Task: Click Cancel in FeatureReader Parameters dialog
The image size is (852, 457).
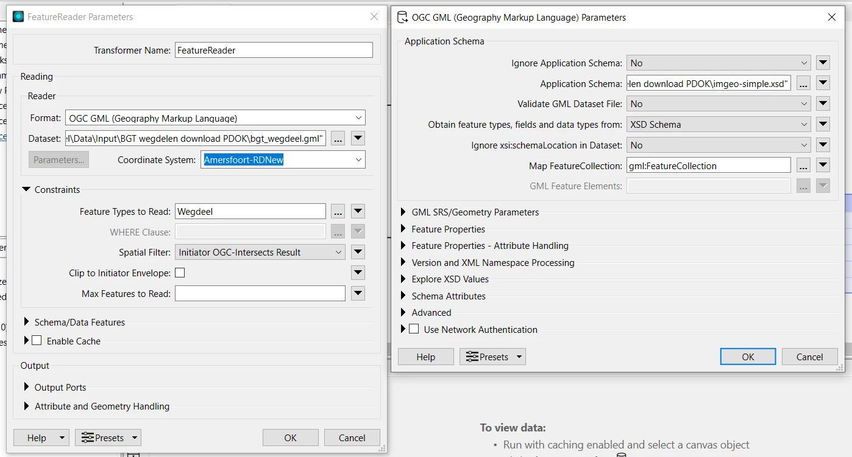Action: point(352,438)
